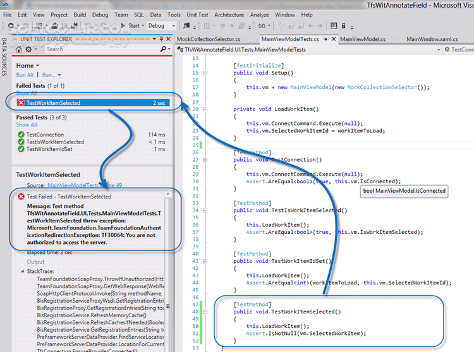Click the New Project toolbar icon

39,26
